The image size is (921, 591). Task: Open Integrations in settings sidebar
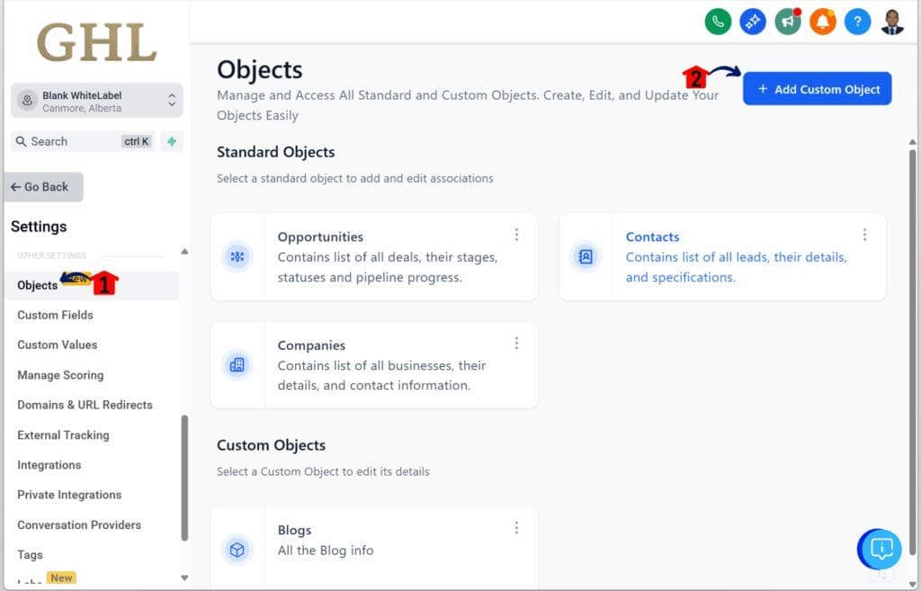49,465
